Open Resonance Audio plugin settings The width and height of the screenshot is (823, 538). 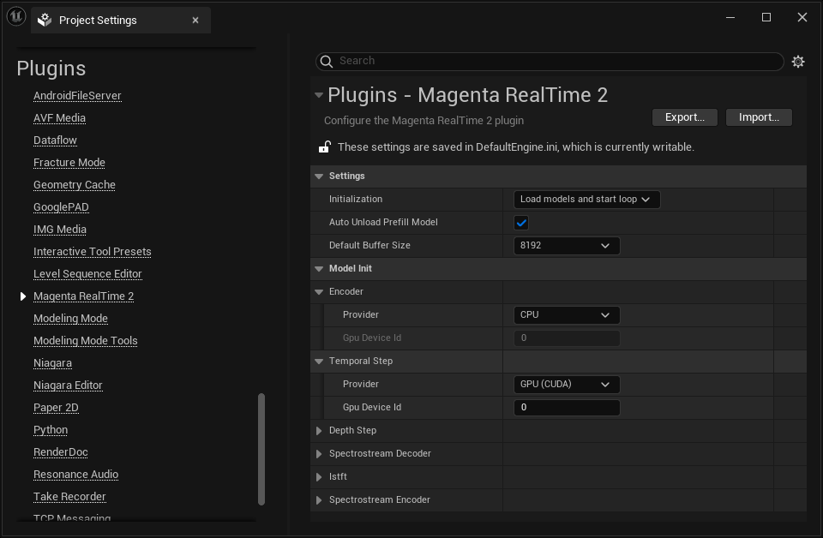[75, 475]
